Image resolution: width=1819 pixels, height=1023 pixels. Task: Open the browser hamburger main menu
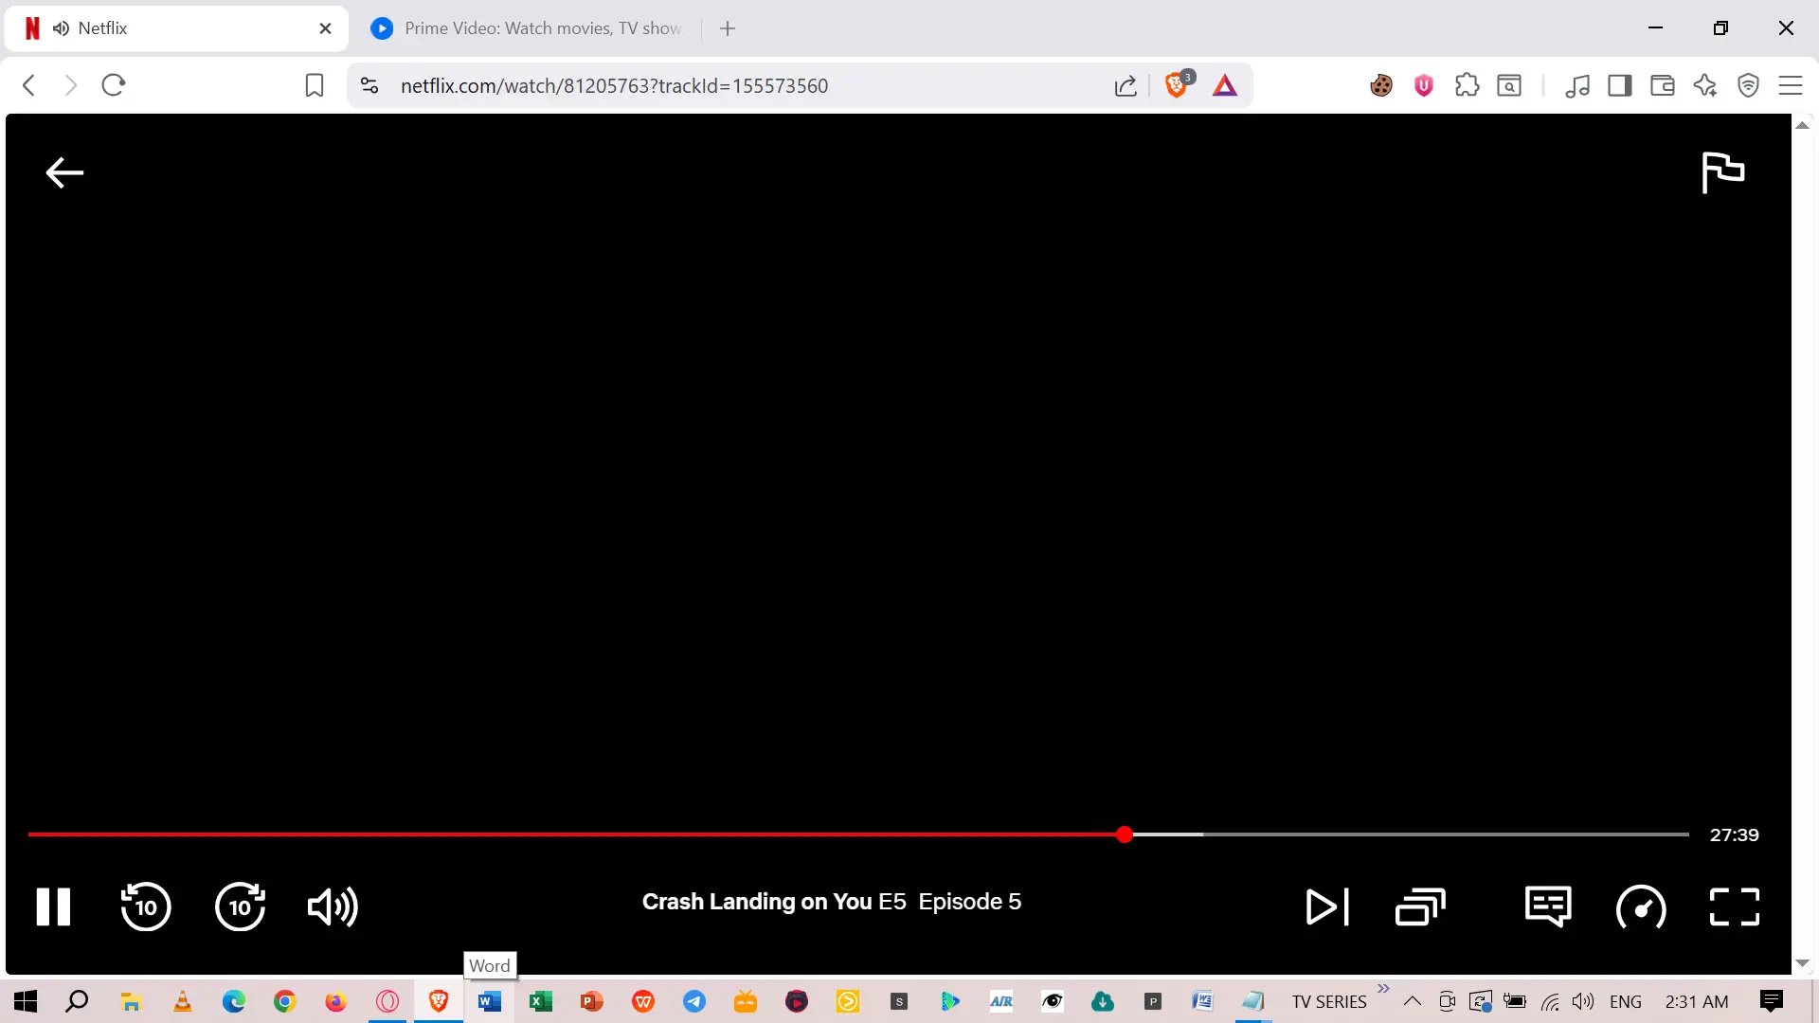point(1791,86)
